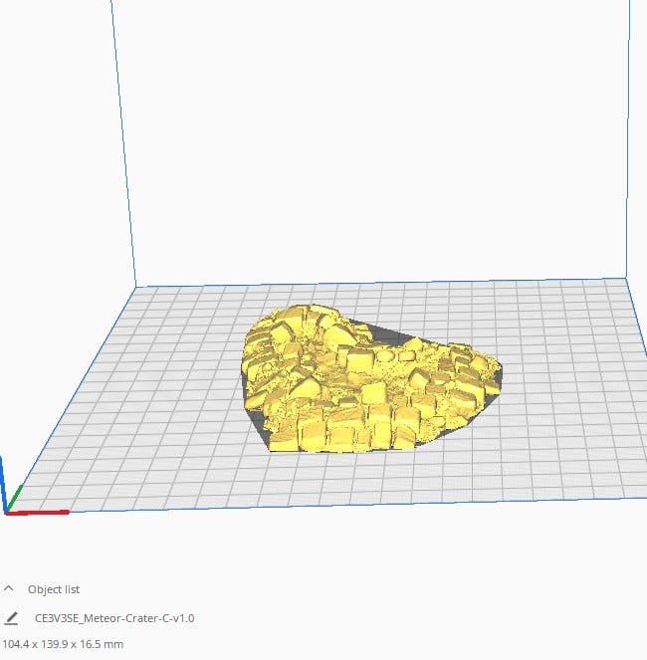Click the pencil edit icon beside the object name
Viewport: 647px width, 660px height.
tap(11, 618)
